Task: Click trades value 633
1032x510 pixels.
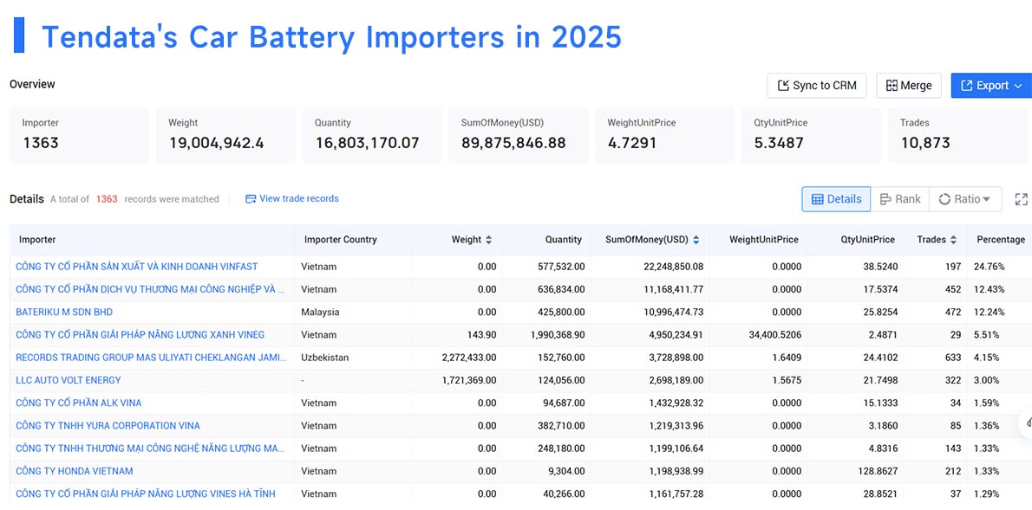Action: pyautogui.click(x=952, y=358)
